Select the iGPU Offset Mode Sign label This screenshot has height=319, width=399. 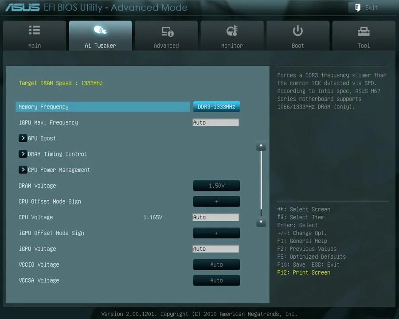pos(51,233)
